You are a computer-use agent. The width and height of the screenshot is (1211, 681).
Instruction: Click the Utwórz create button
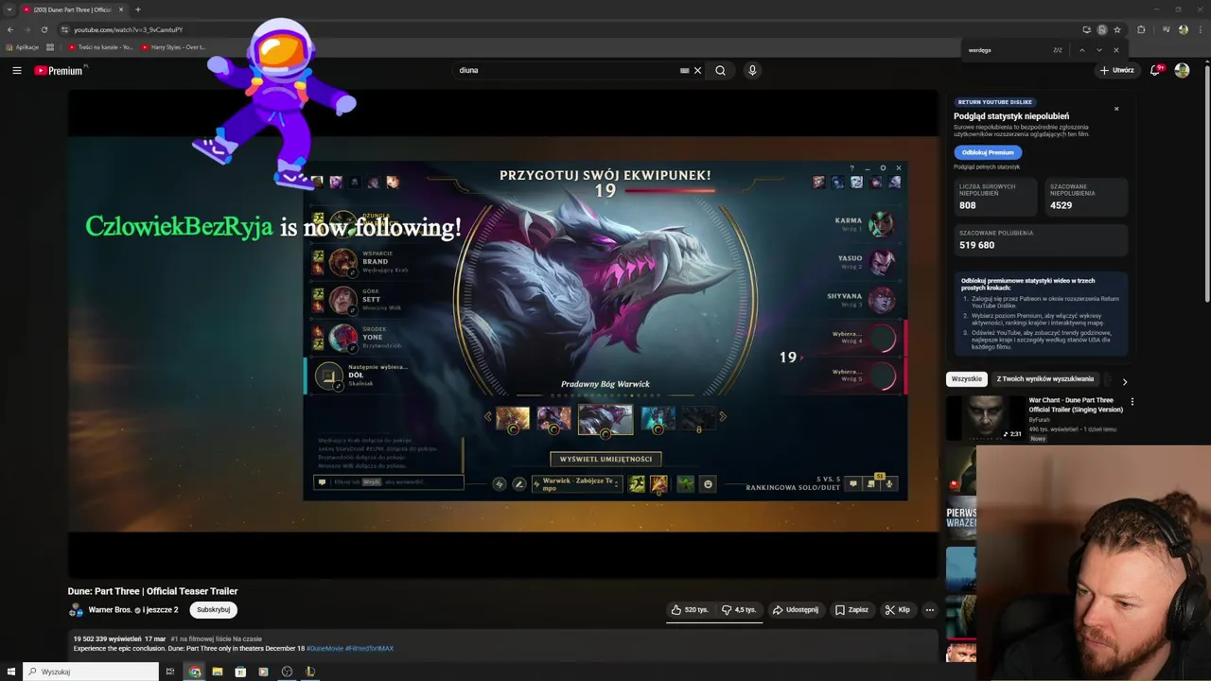point(1116,70)
